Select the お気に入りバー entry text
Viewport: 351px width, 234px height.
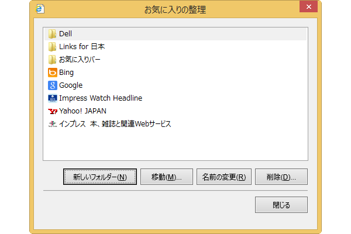tap(80, 60)
